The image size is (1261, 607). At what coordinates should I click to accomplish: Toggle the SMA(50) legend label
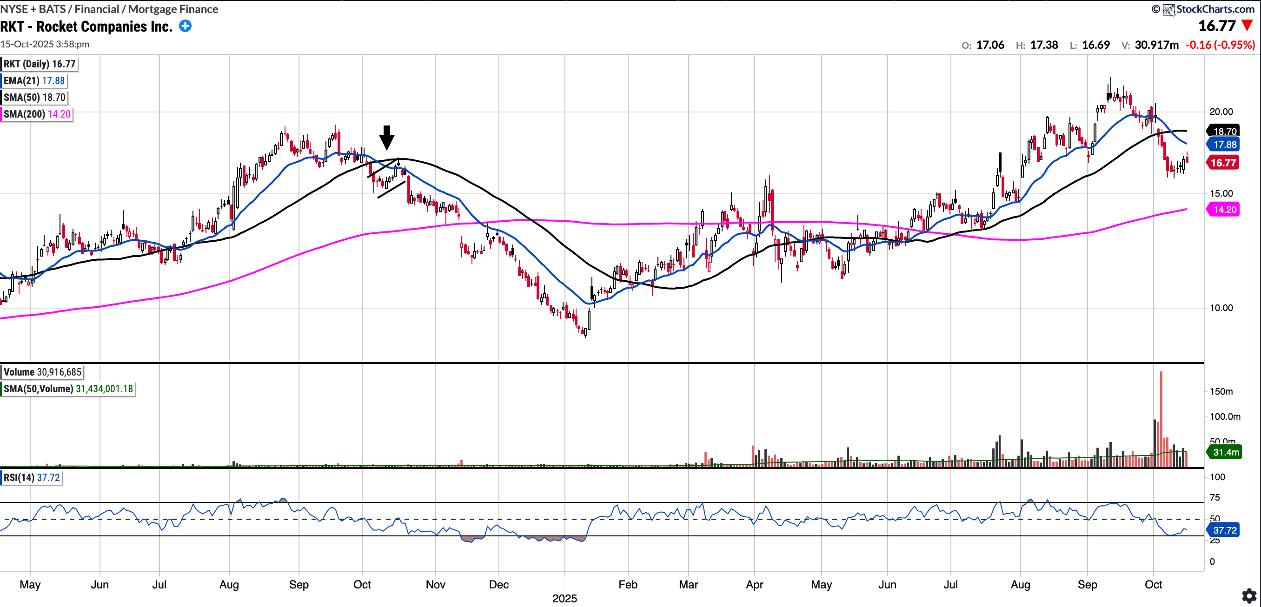(34, 97)
